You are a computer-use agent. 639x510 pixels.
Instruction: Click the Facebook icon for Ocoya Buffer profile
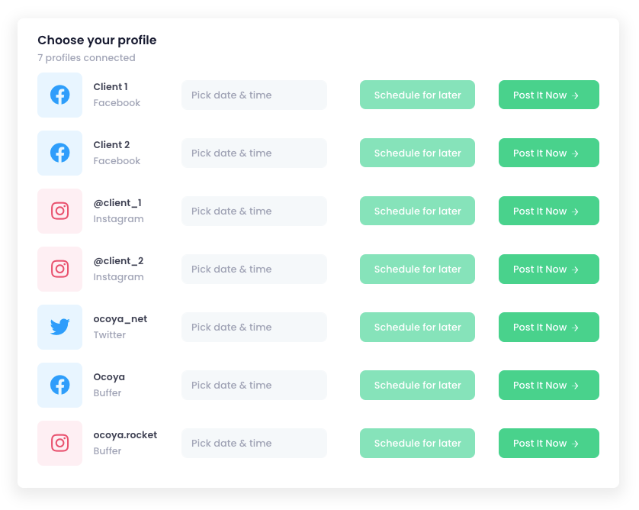tap(60, 385)
